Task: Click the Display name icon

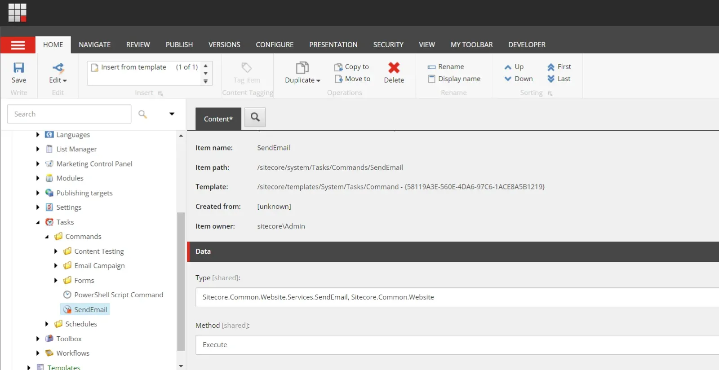Action: [x=431, y=79]
